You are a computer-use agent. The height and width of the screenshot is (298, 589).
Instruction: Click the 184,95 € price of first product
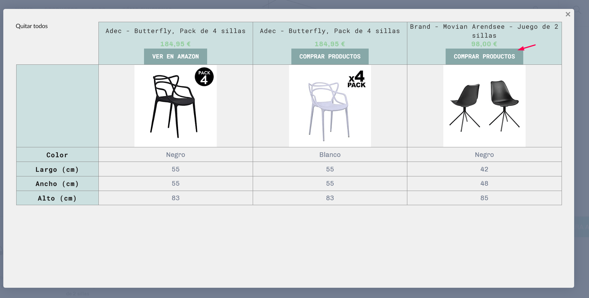tap(175, 44)
